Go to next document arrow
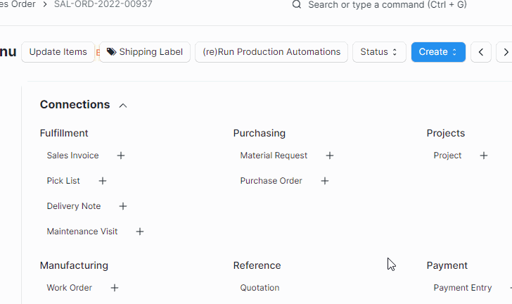 [x=505, y=52]
